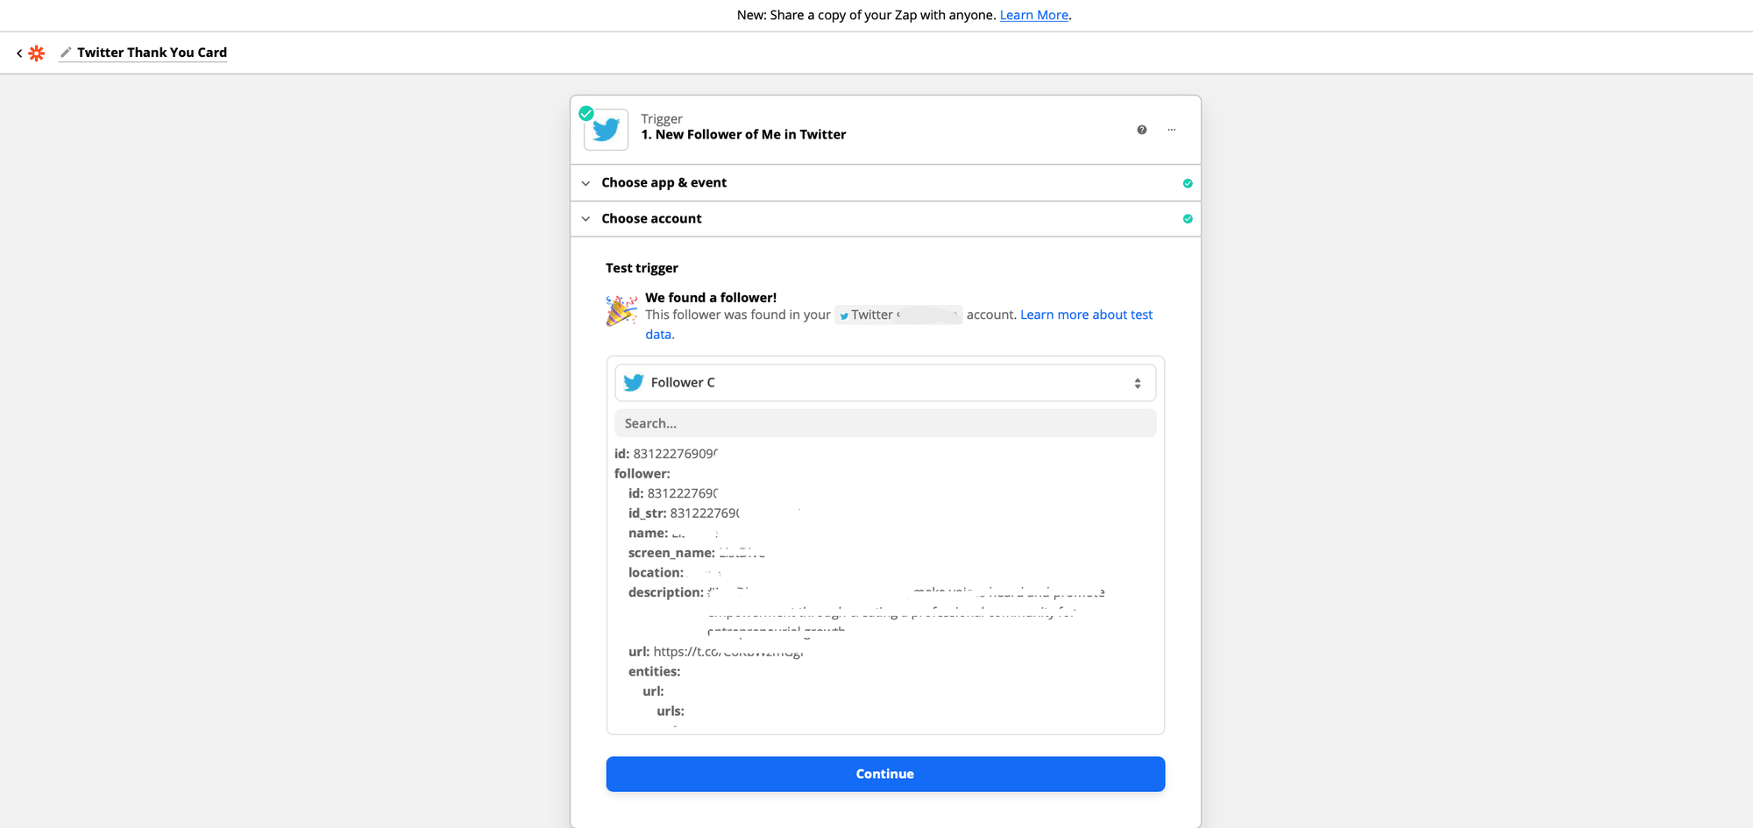Open the trigger help question-mark icon

pyautogui.click(x=1142, y=130)
